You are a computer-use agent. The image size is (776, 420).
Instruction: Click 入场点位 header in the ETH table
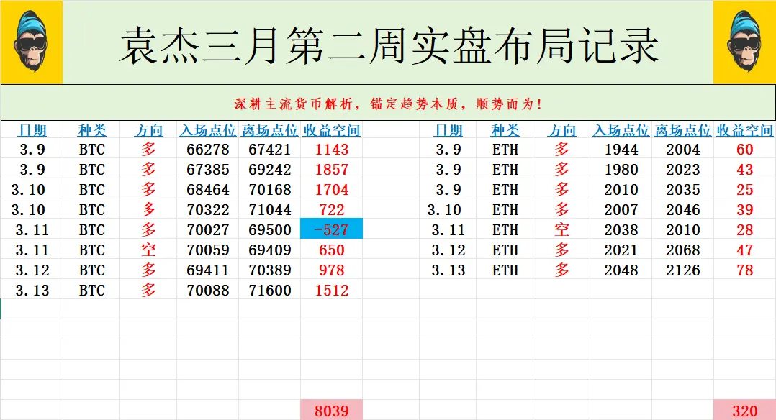point(621,130)
